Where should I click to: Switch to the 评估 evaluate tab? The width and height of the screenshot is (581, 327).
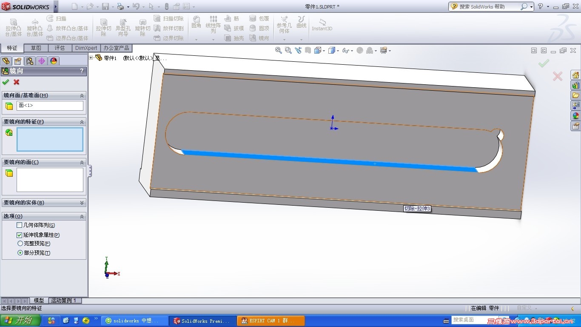point(60,48)
